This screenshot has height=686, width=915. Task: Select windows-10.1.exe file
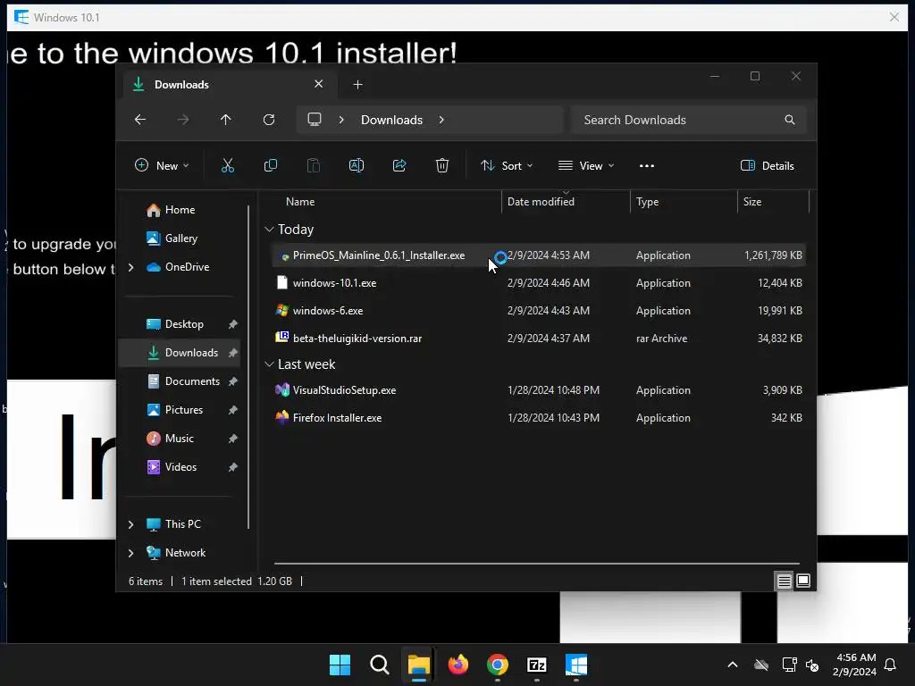point(539,283)
